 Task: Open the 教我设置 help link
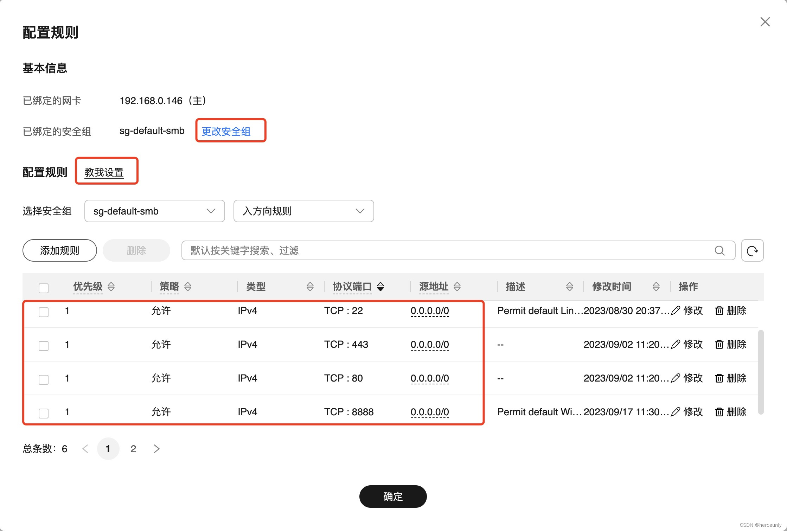pyautogui.click(x=104, y=172)
